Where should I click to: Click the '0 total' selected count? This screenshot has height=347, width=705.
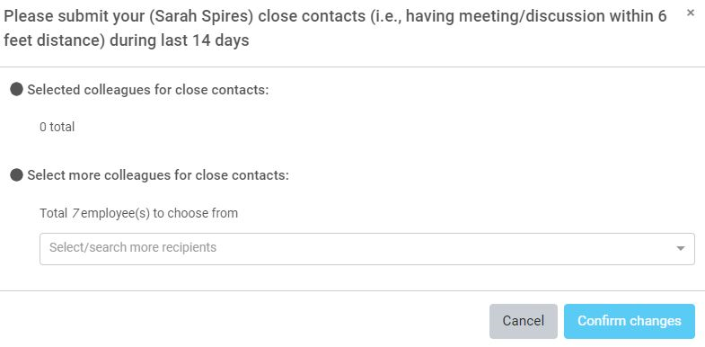pyautogui.click(x=57, y=127)
